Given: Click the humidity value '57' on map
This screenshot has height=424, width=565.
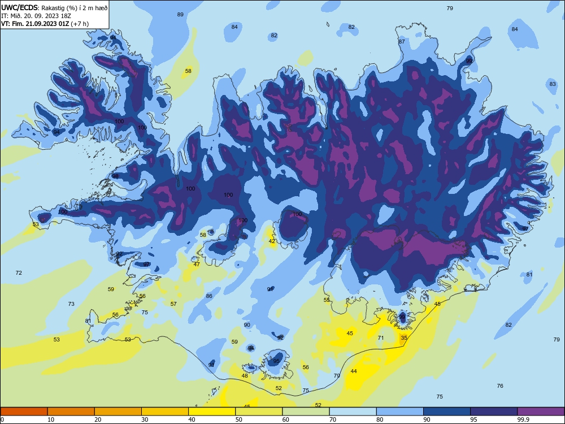Looking at the screenshot, I should click(x=173, y=304).
